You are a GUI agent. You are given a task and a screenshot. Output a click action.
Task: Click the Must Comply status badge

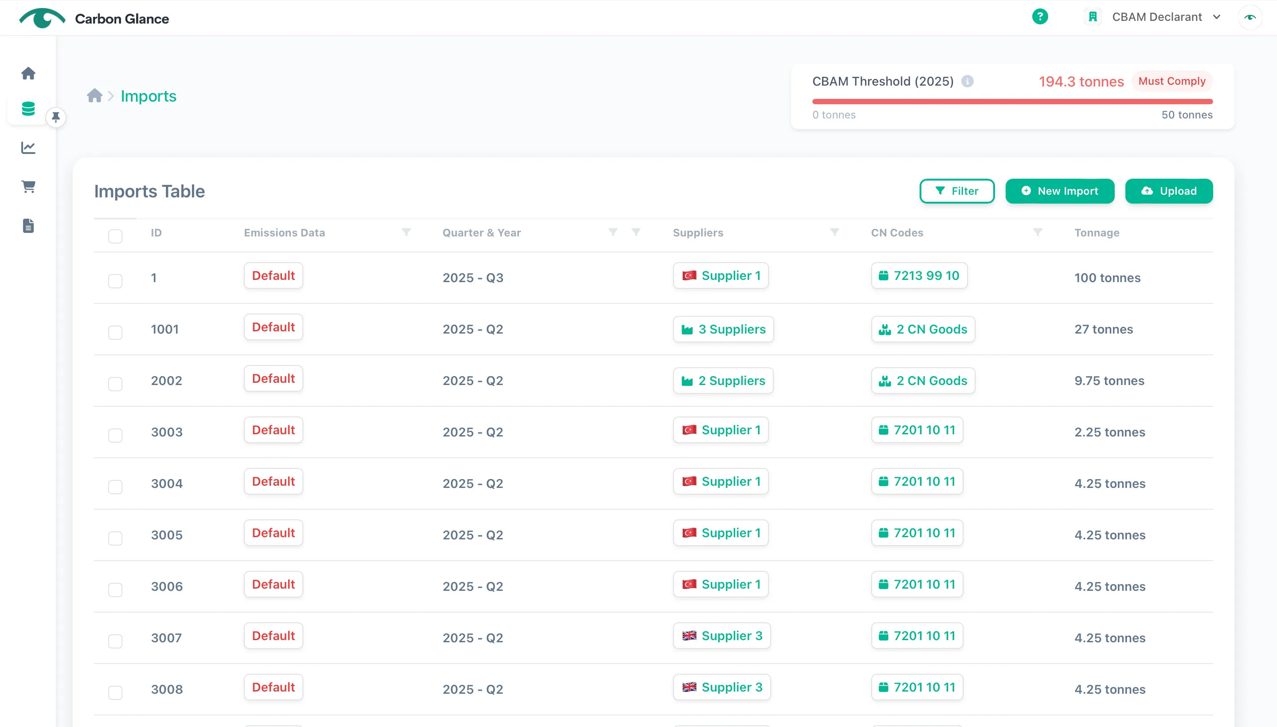click(1172, 81)
